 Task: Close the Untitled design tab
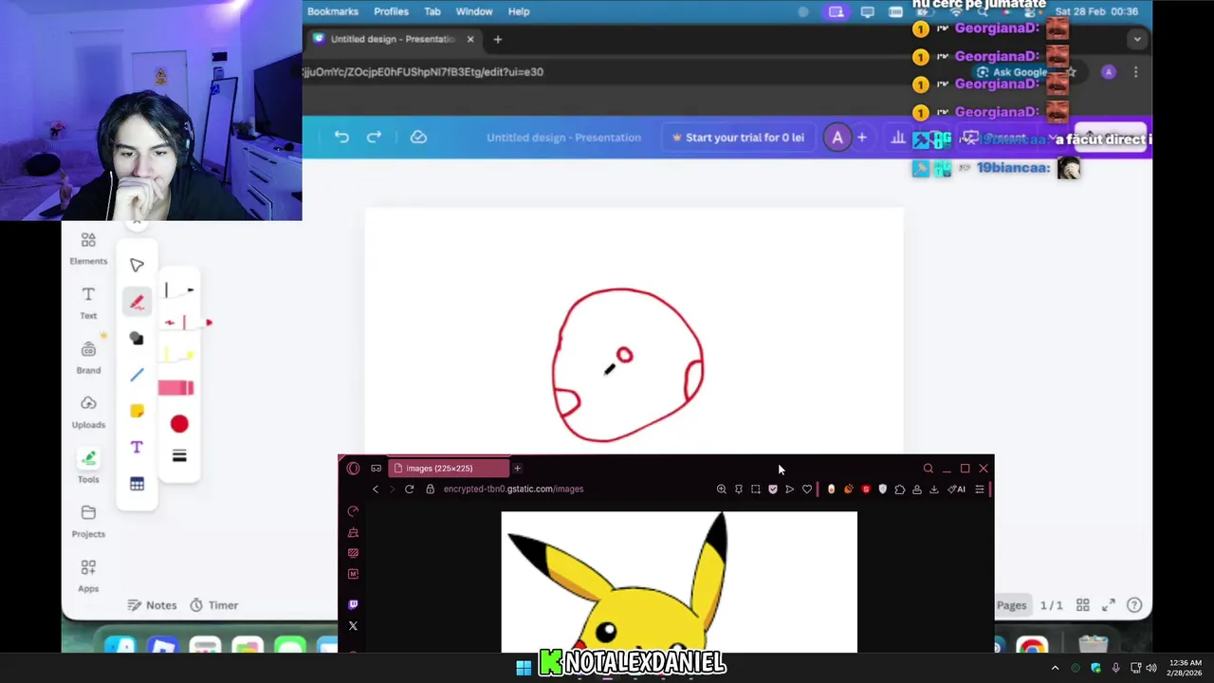pyautogui.click(x=470, y=39)
